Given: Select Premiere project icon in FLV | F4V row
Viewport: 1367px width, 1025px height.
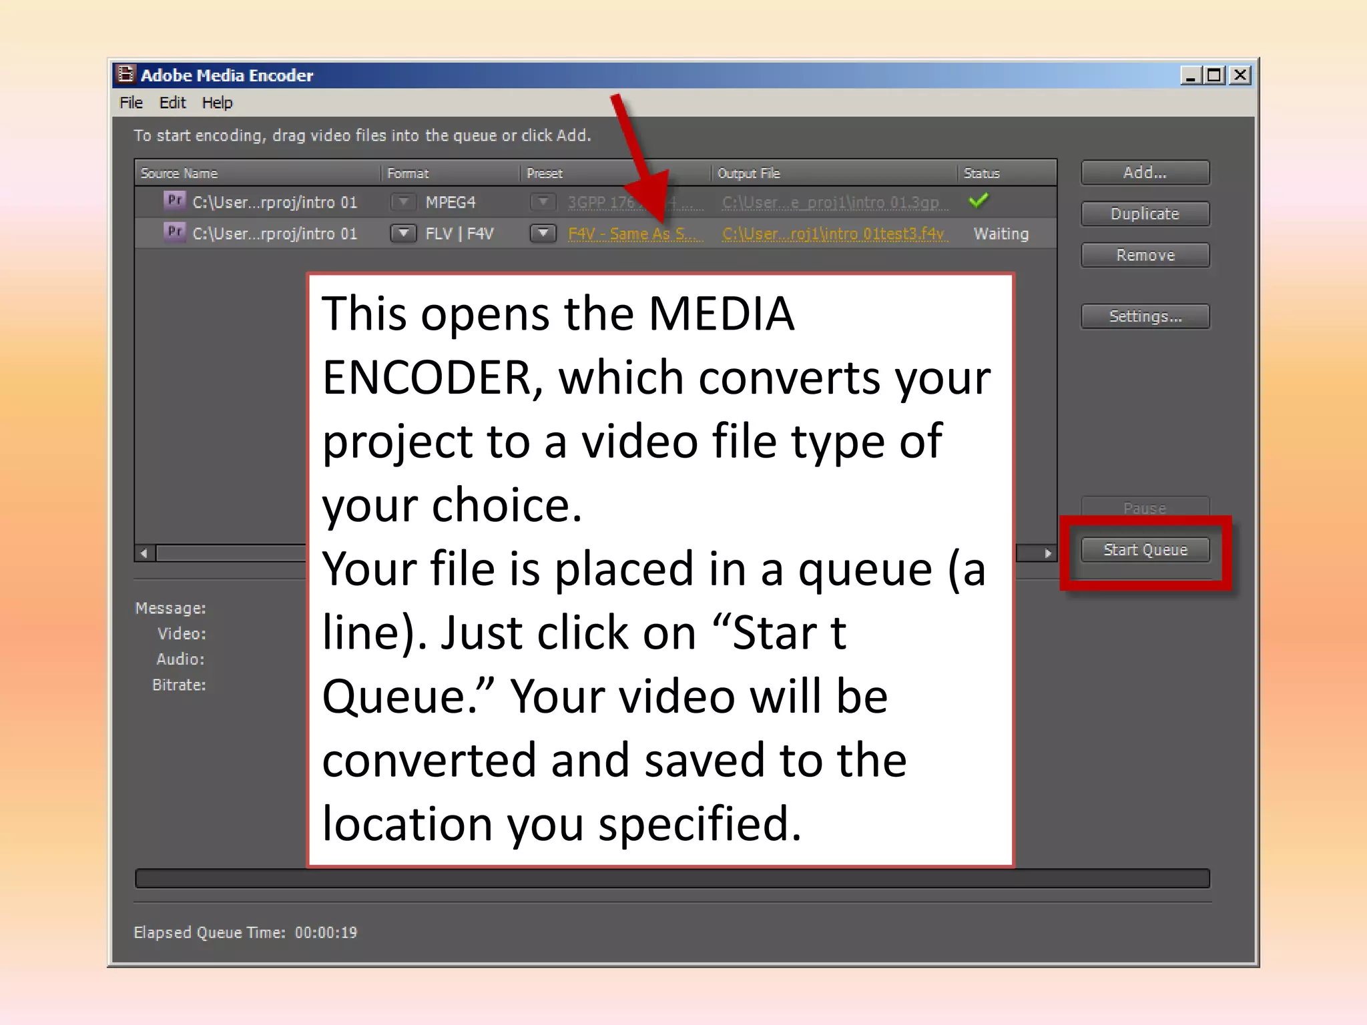Looking at the screenshot, I should pyautogui.click(x=174, y=232).
